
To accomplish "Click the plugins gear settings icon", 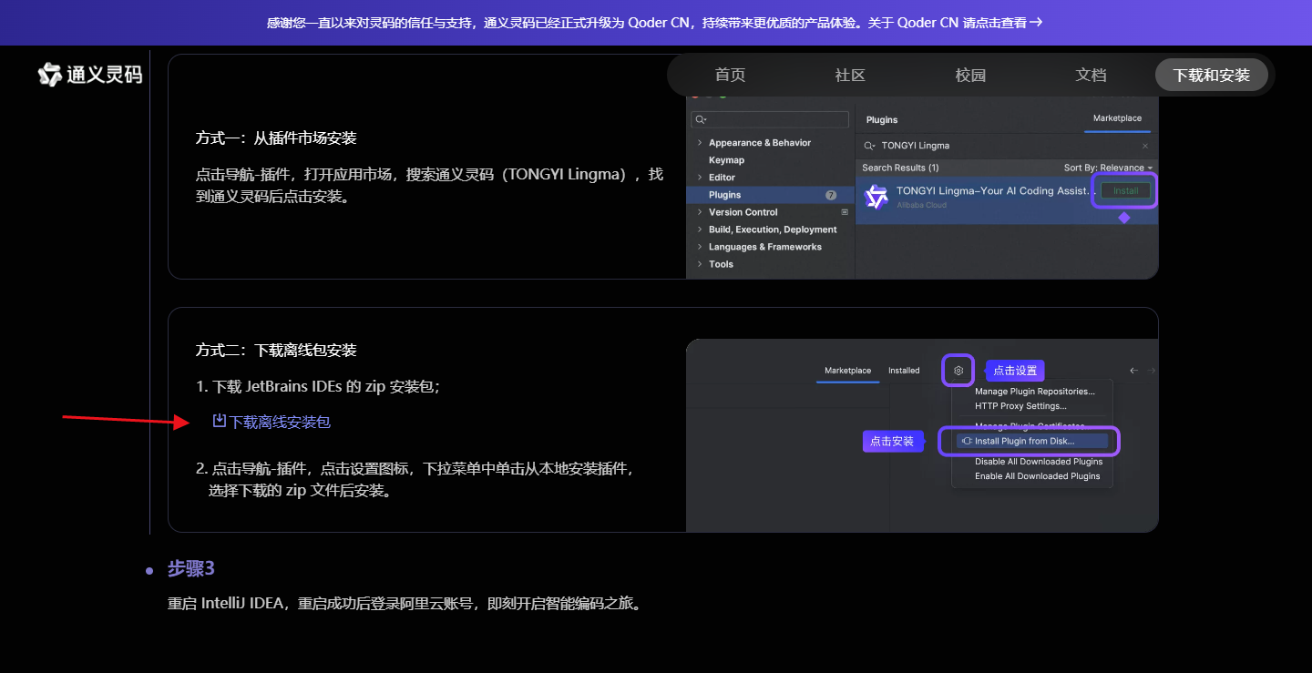I will pyautogui.click(x=958, y=371).
